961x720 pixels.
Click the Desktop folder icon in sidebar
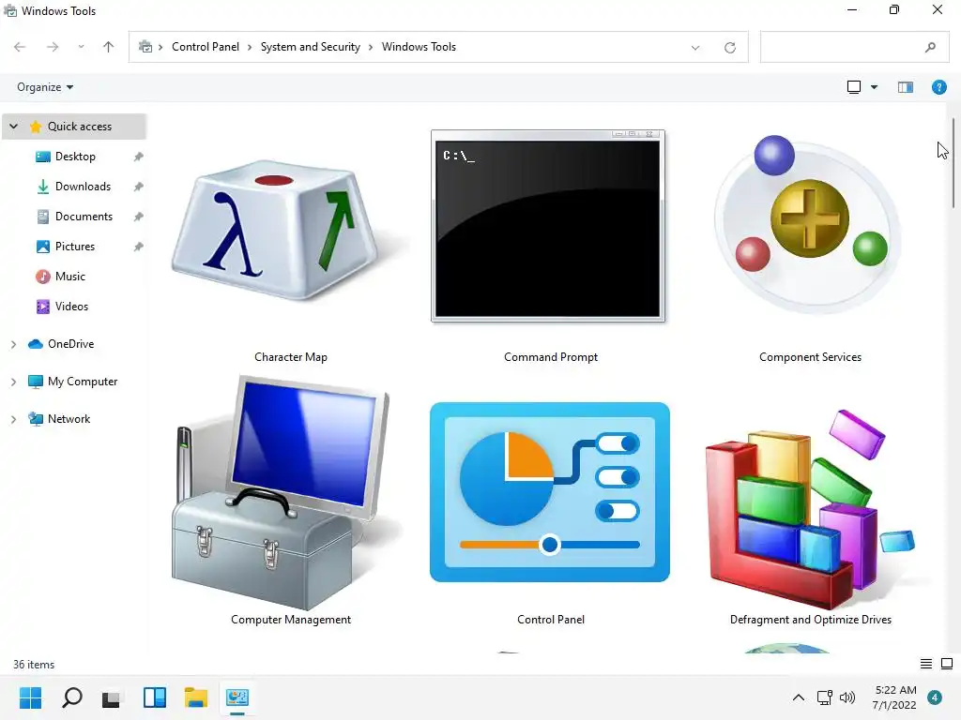(43, 157)
